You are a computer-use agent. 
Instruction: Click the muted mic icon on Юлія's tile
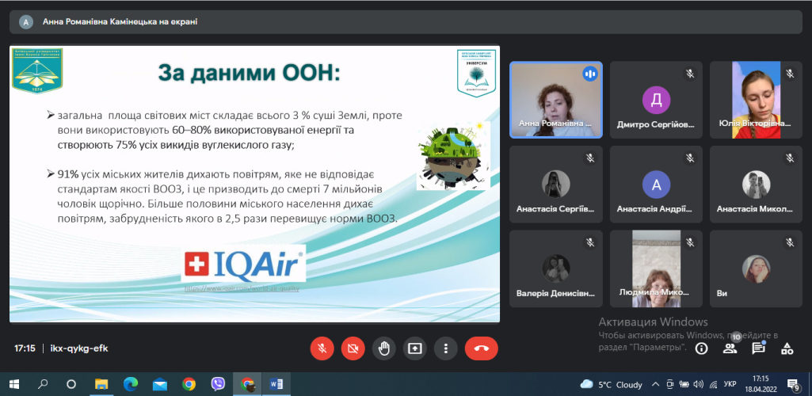(x=790, y=74)
